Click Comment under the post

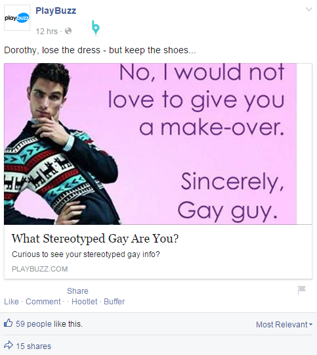43,302
